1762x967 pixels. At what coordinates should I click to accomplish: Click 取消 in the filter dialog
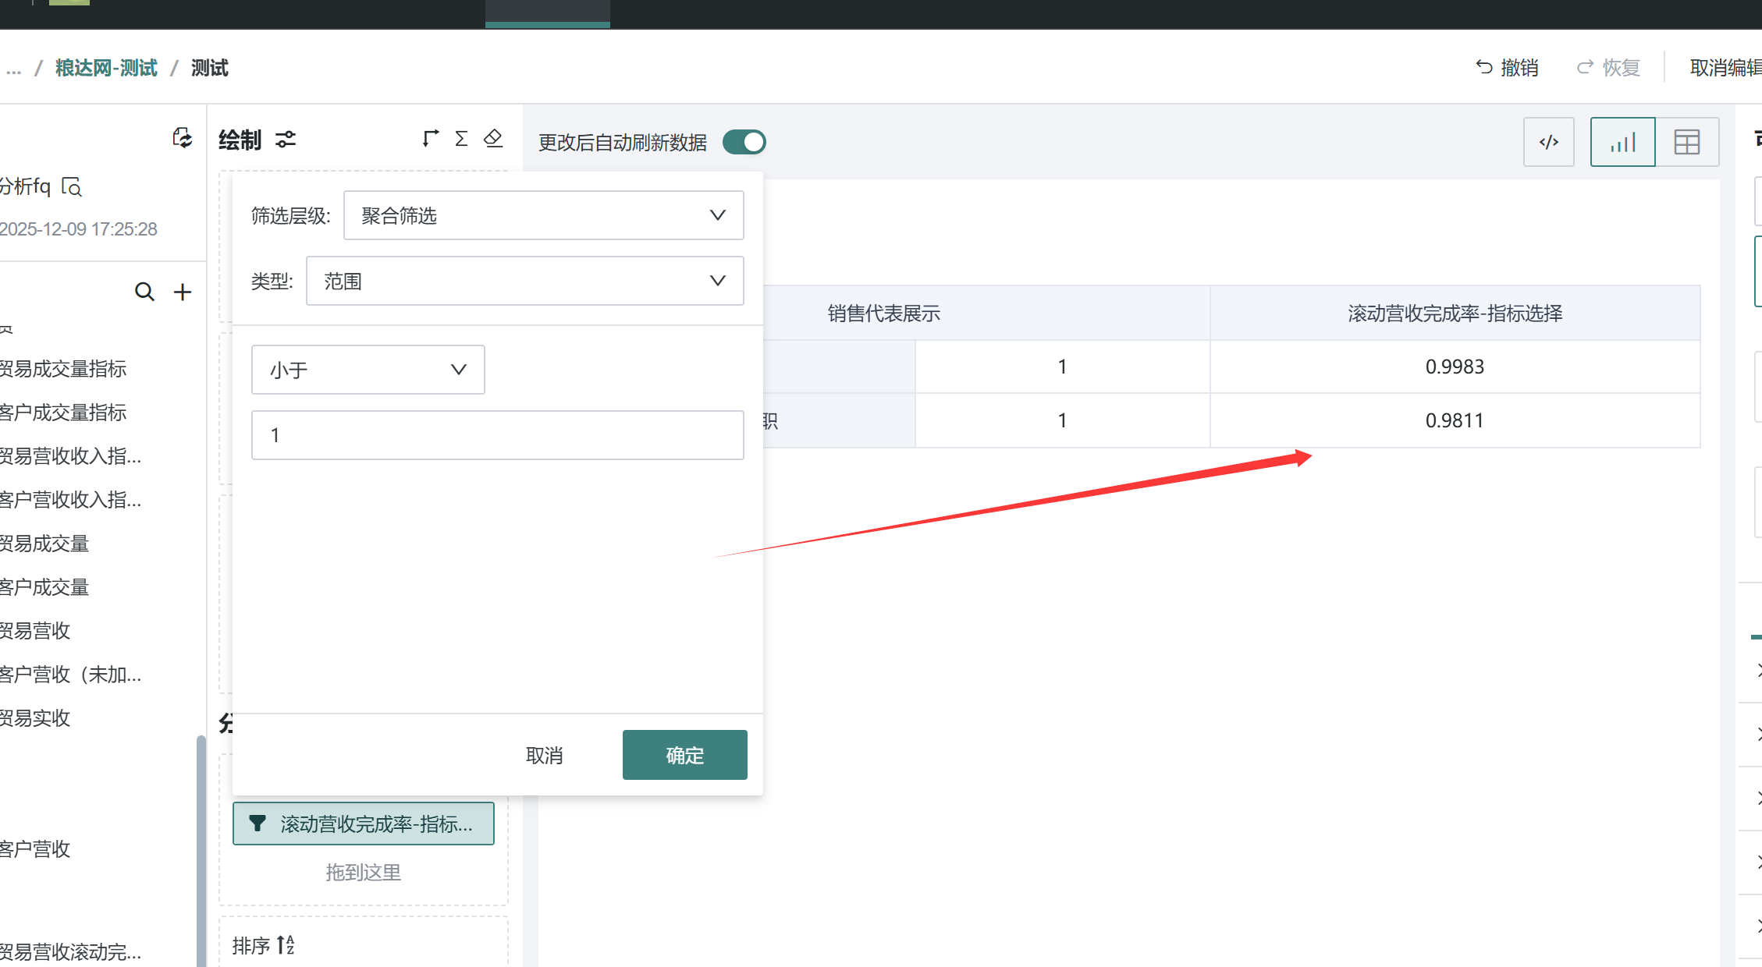[544, 755]
